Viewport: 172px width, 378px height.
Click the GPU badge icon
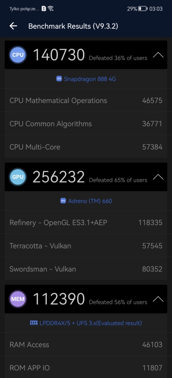(18, 177)
